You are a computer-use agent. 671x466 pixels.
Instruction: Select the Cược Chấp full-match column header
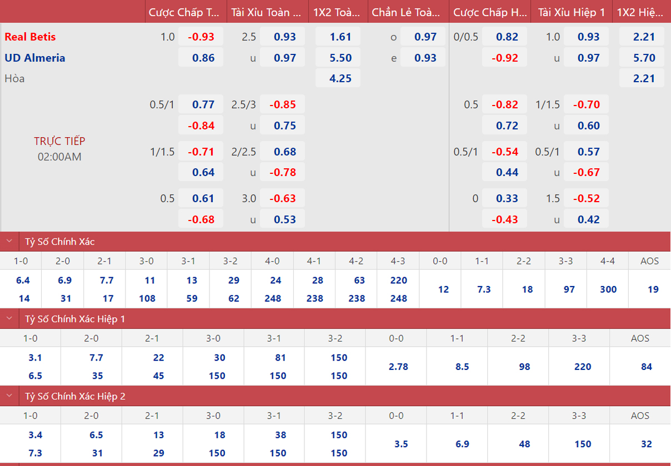(x=184, y=12)
